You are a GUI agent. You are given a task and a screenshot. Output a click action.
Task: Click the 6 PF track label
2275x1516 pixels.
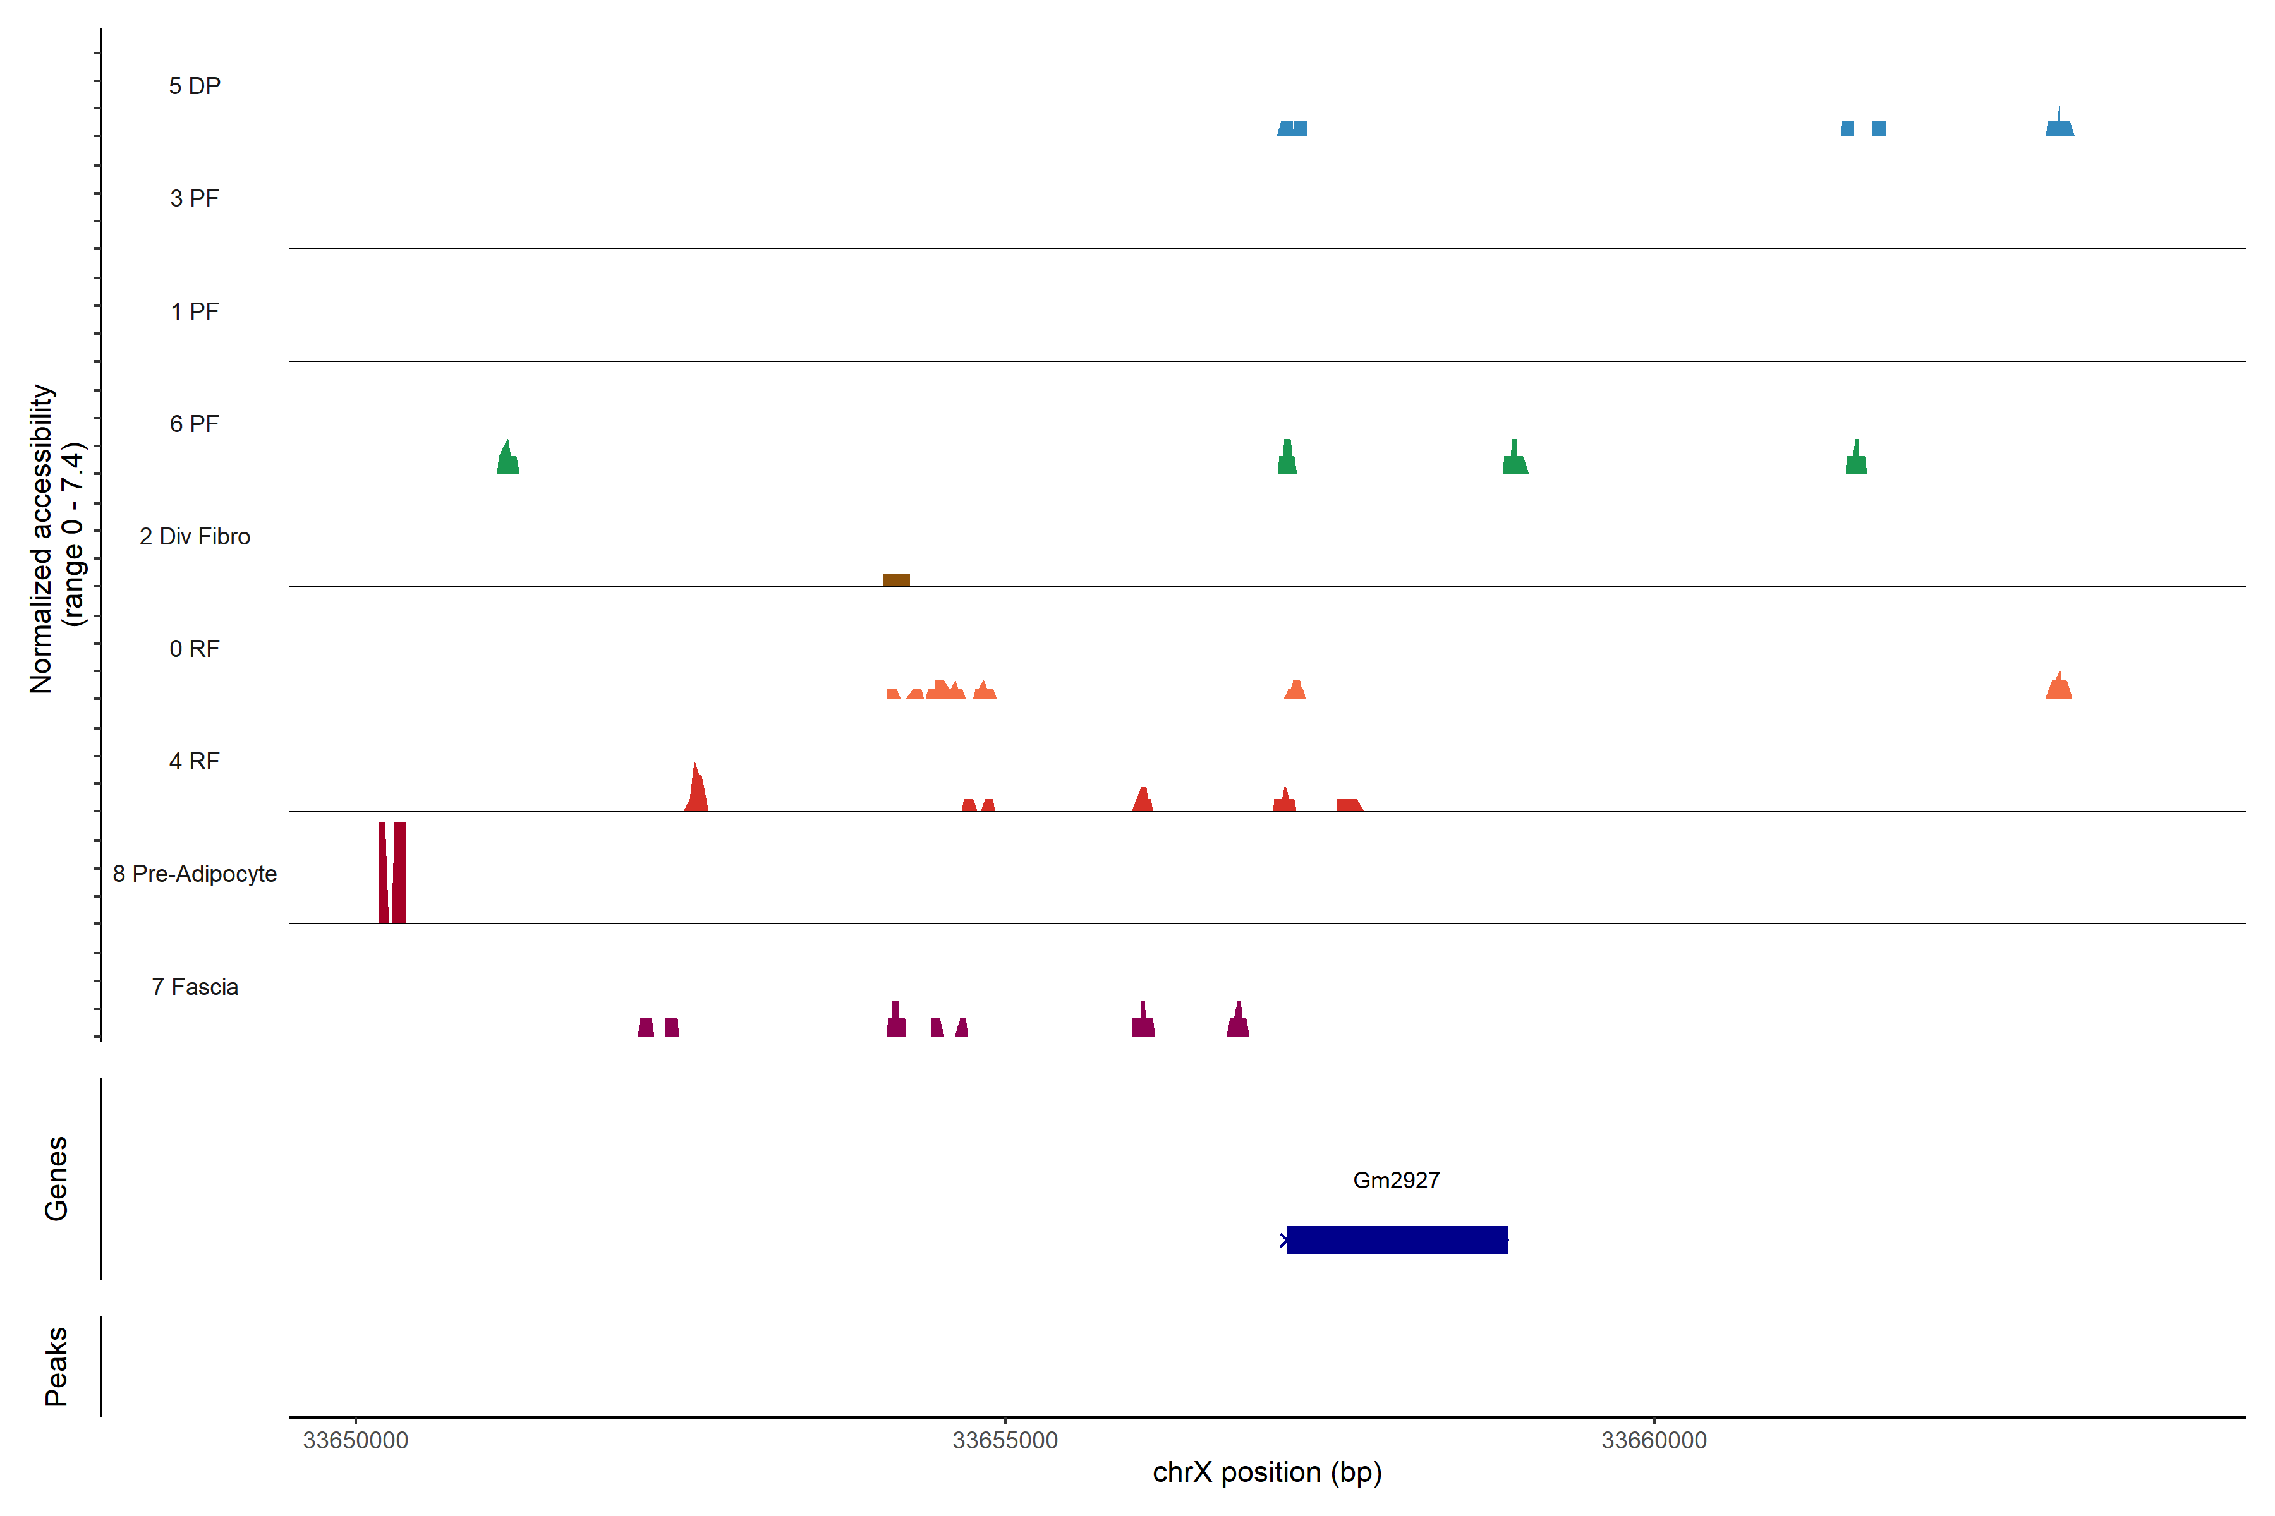point(195,423)
